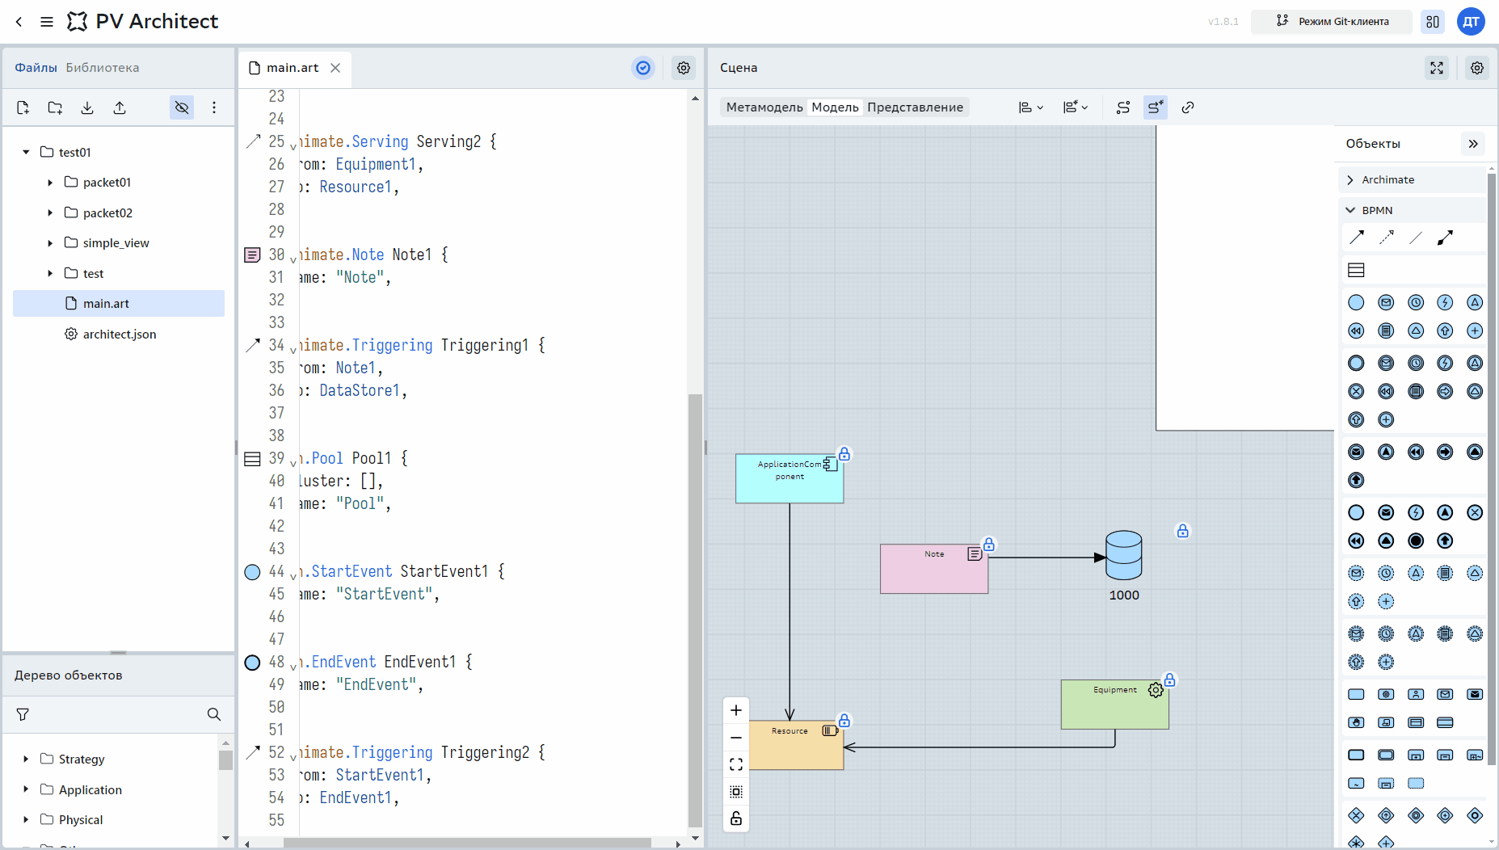Screen dimensions: 1499x850
Task: Open the auto-layout dropdown in scene toolbar
Action: (x=1076, y=107)
